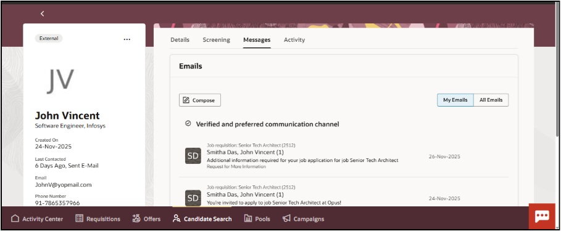
Task: Click the job requisition line on the 26-Nov-2025 email
Action: click(x=251, y=145)
